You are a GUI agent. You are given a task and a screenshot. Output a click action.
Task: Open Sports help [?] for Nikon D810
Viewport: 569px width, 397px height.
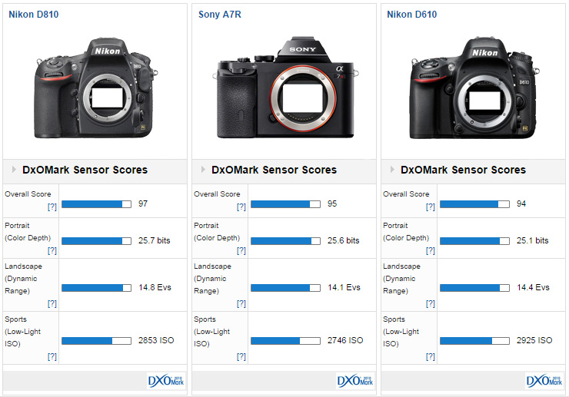tap(52, 356)
